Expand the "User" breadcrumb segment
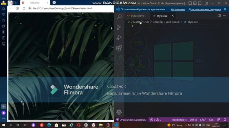Image resolution: width=229 pixels, height=128 pixels. coord(146,22)
